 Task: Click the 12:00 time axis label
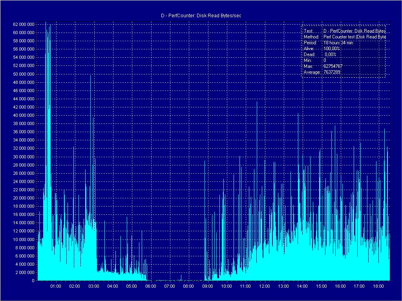click(x=265, y=286)
